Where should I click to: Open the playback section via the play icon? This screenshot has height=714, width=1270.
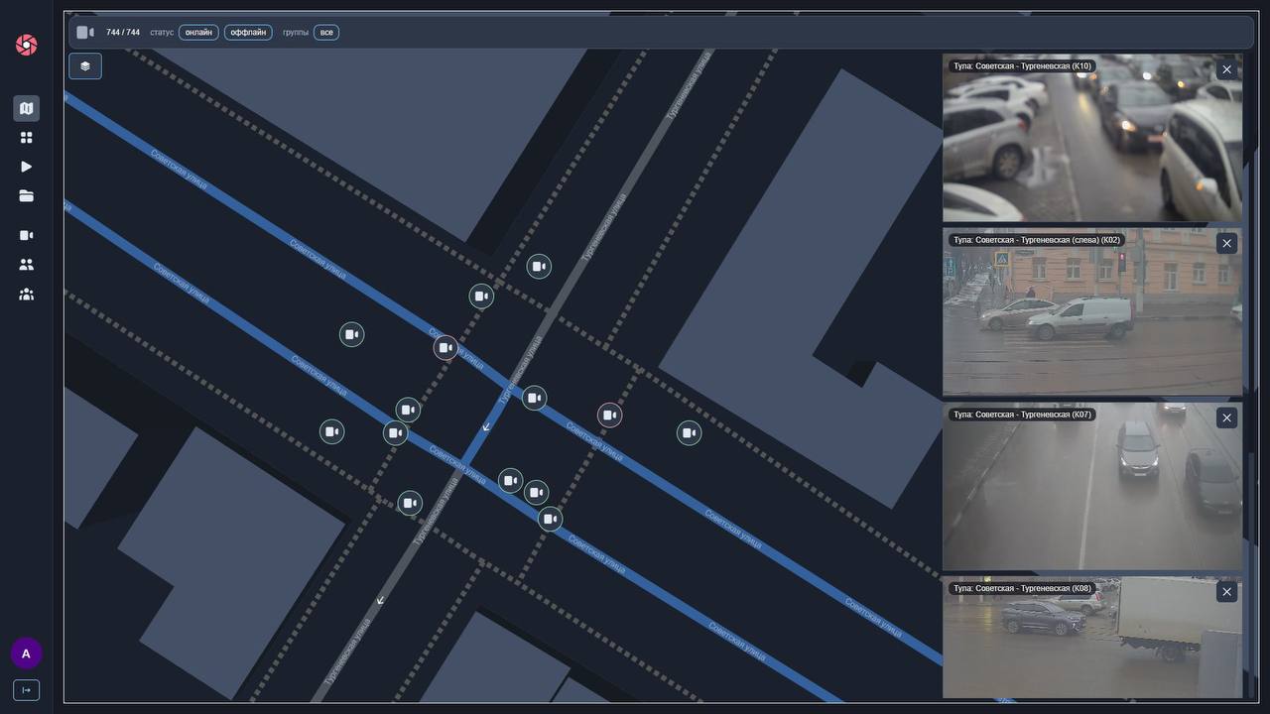point(27,167)
